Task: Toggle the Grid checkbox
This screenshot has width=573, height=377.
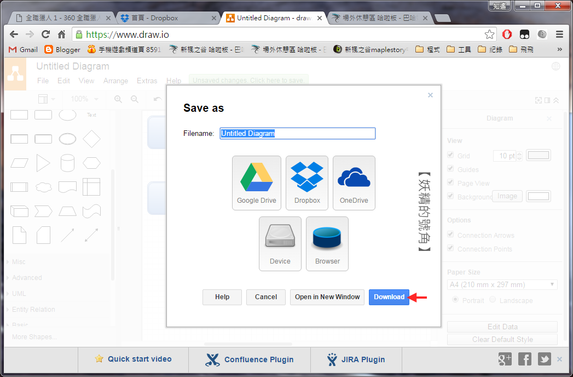Action: tap(450, 155)
